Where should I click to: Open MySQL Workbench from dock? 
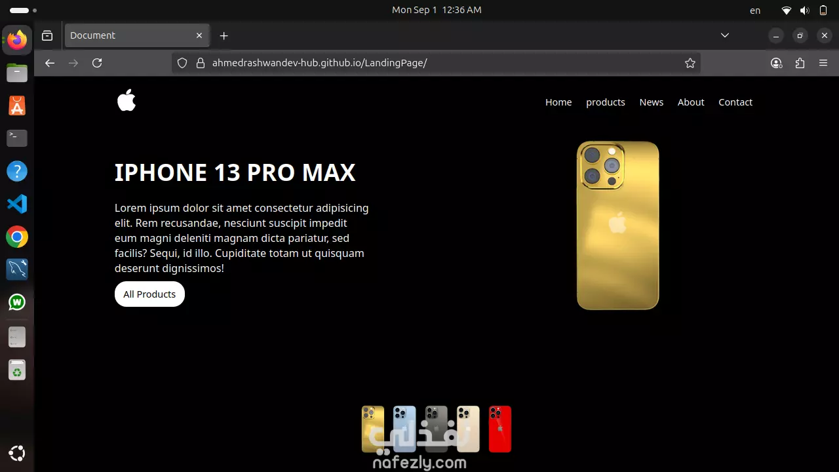pos(17,269)
